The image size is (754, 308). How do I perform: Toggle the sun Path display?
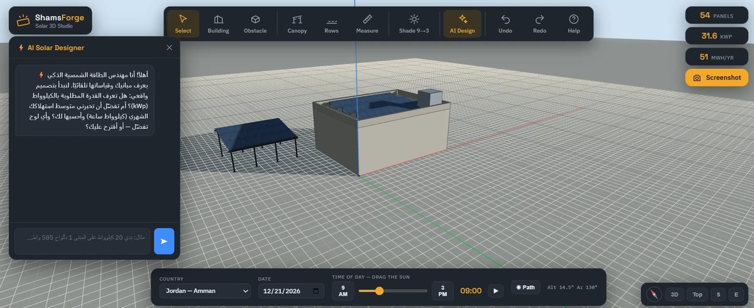pos(525,287)
